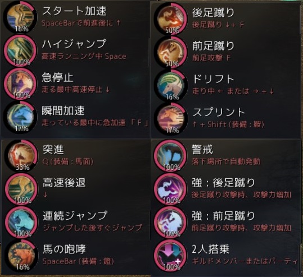The image size is (303, 277).
Task: Click the 急停止 horse skill icon
Action: [x=20, y=84]
